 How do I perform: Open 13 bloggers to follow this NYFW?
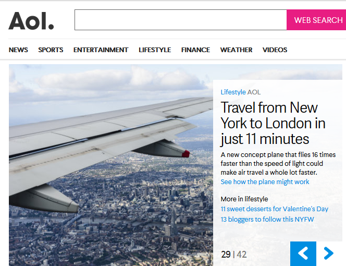point(267,220)
